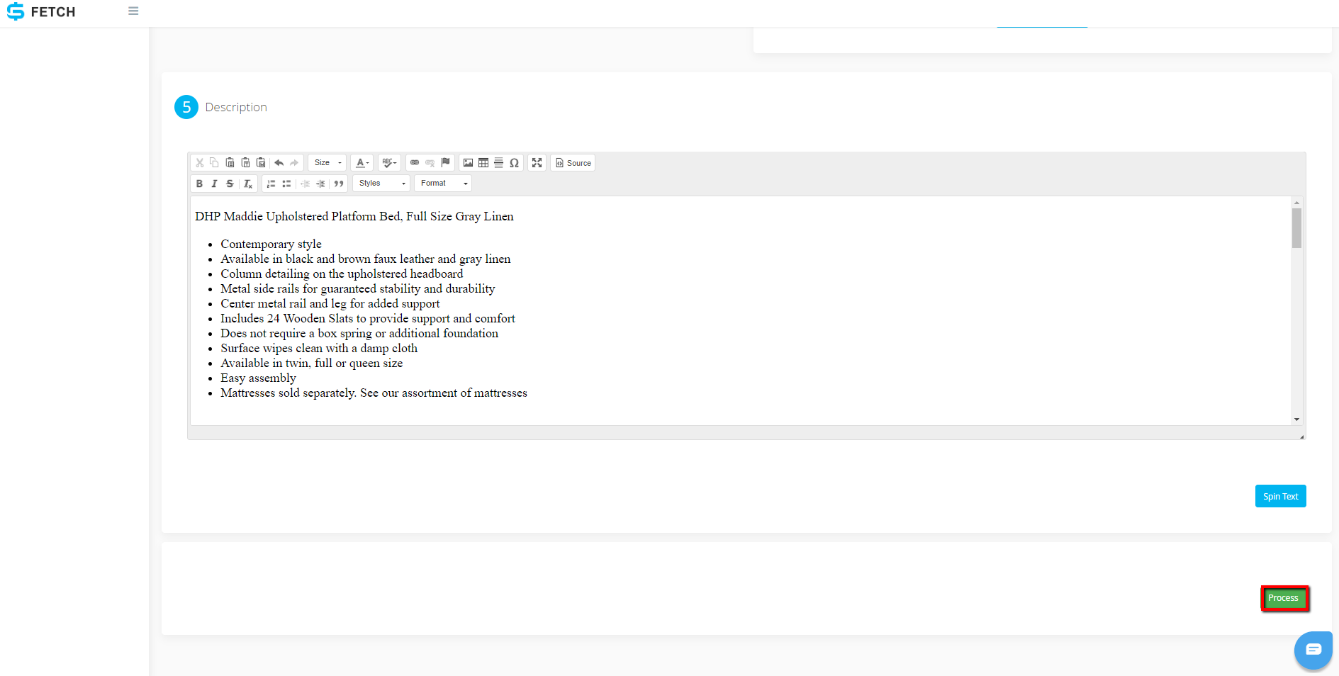The image size is (1339, 676).
Task: Choose Paste as plain text icon
Action: pyautogui.click(x=245, y=163)
